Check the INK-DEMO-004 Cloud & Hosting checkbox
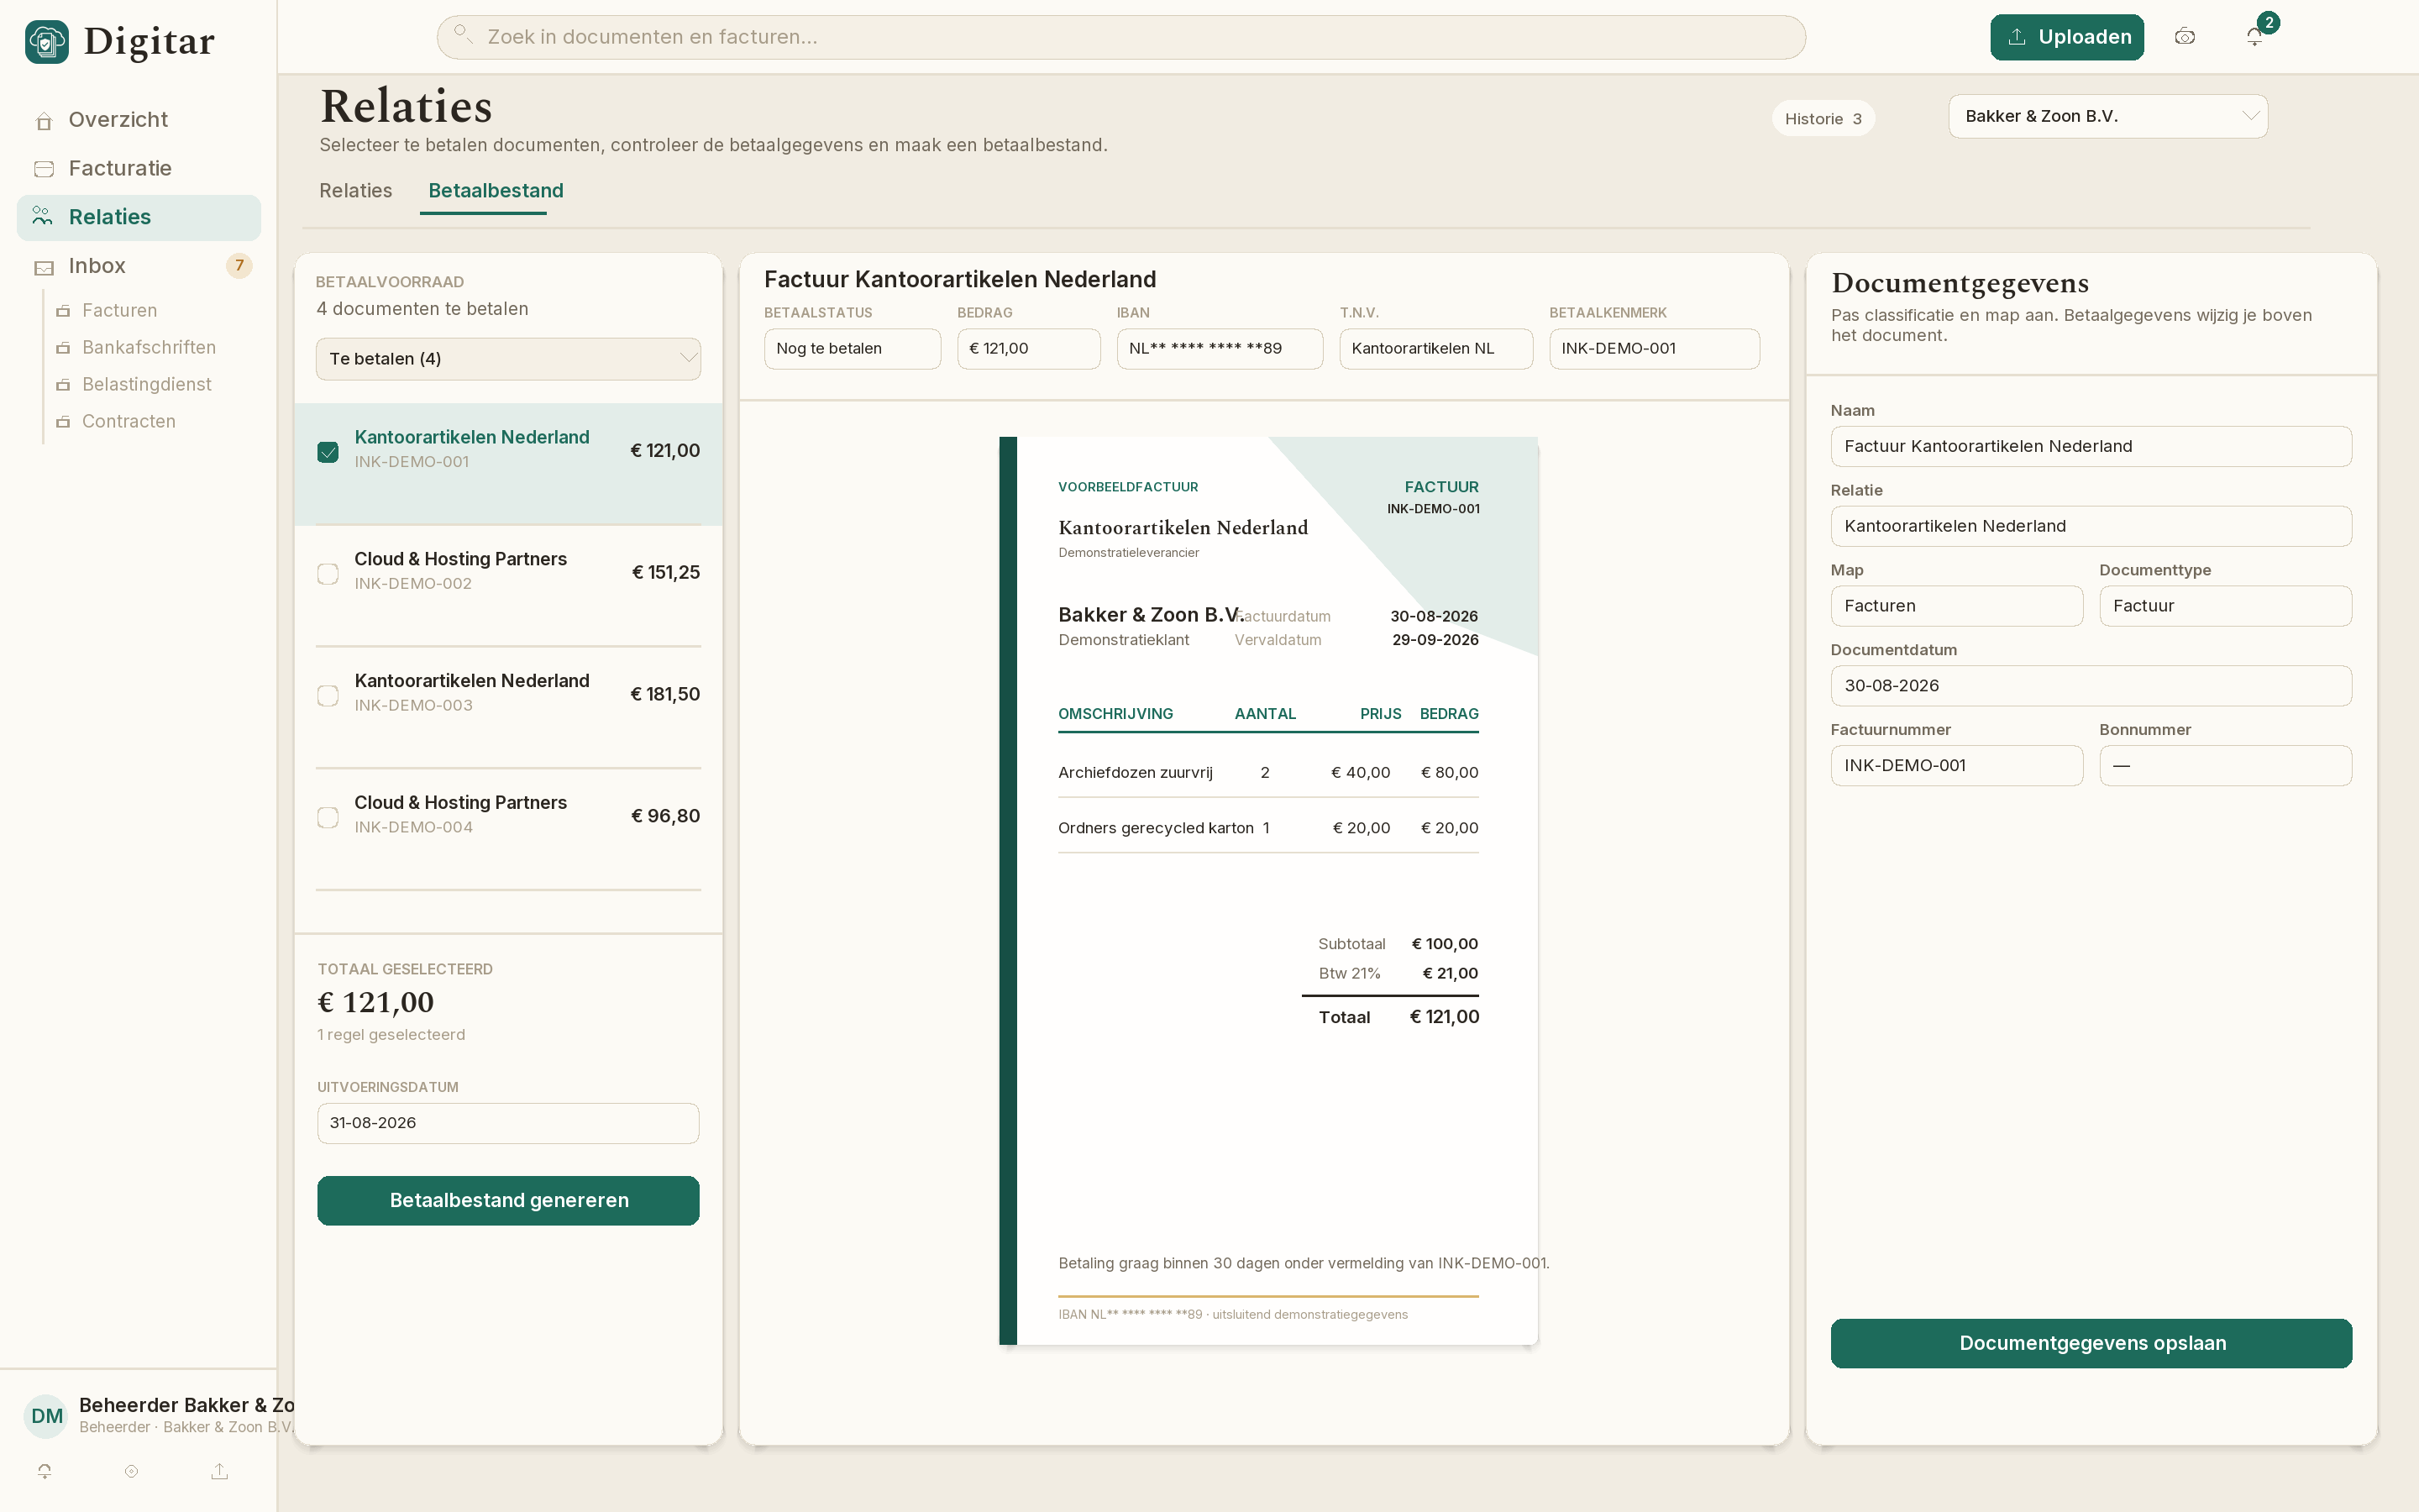The width and height of the screenshot is (2419, 1512). coord(328,818)
